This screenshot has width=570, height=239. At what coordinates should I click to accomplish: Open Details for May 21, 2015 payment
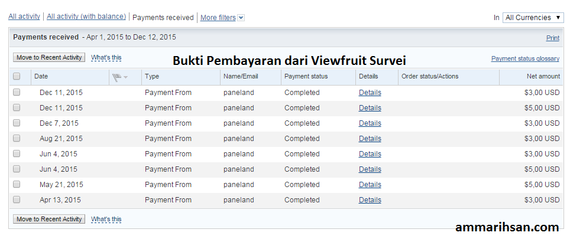pyautogui.click(x=370, y=185)
